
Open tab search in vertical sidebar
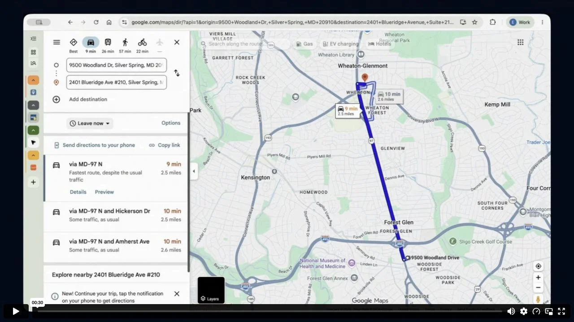[33, 63]
